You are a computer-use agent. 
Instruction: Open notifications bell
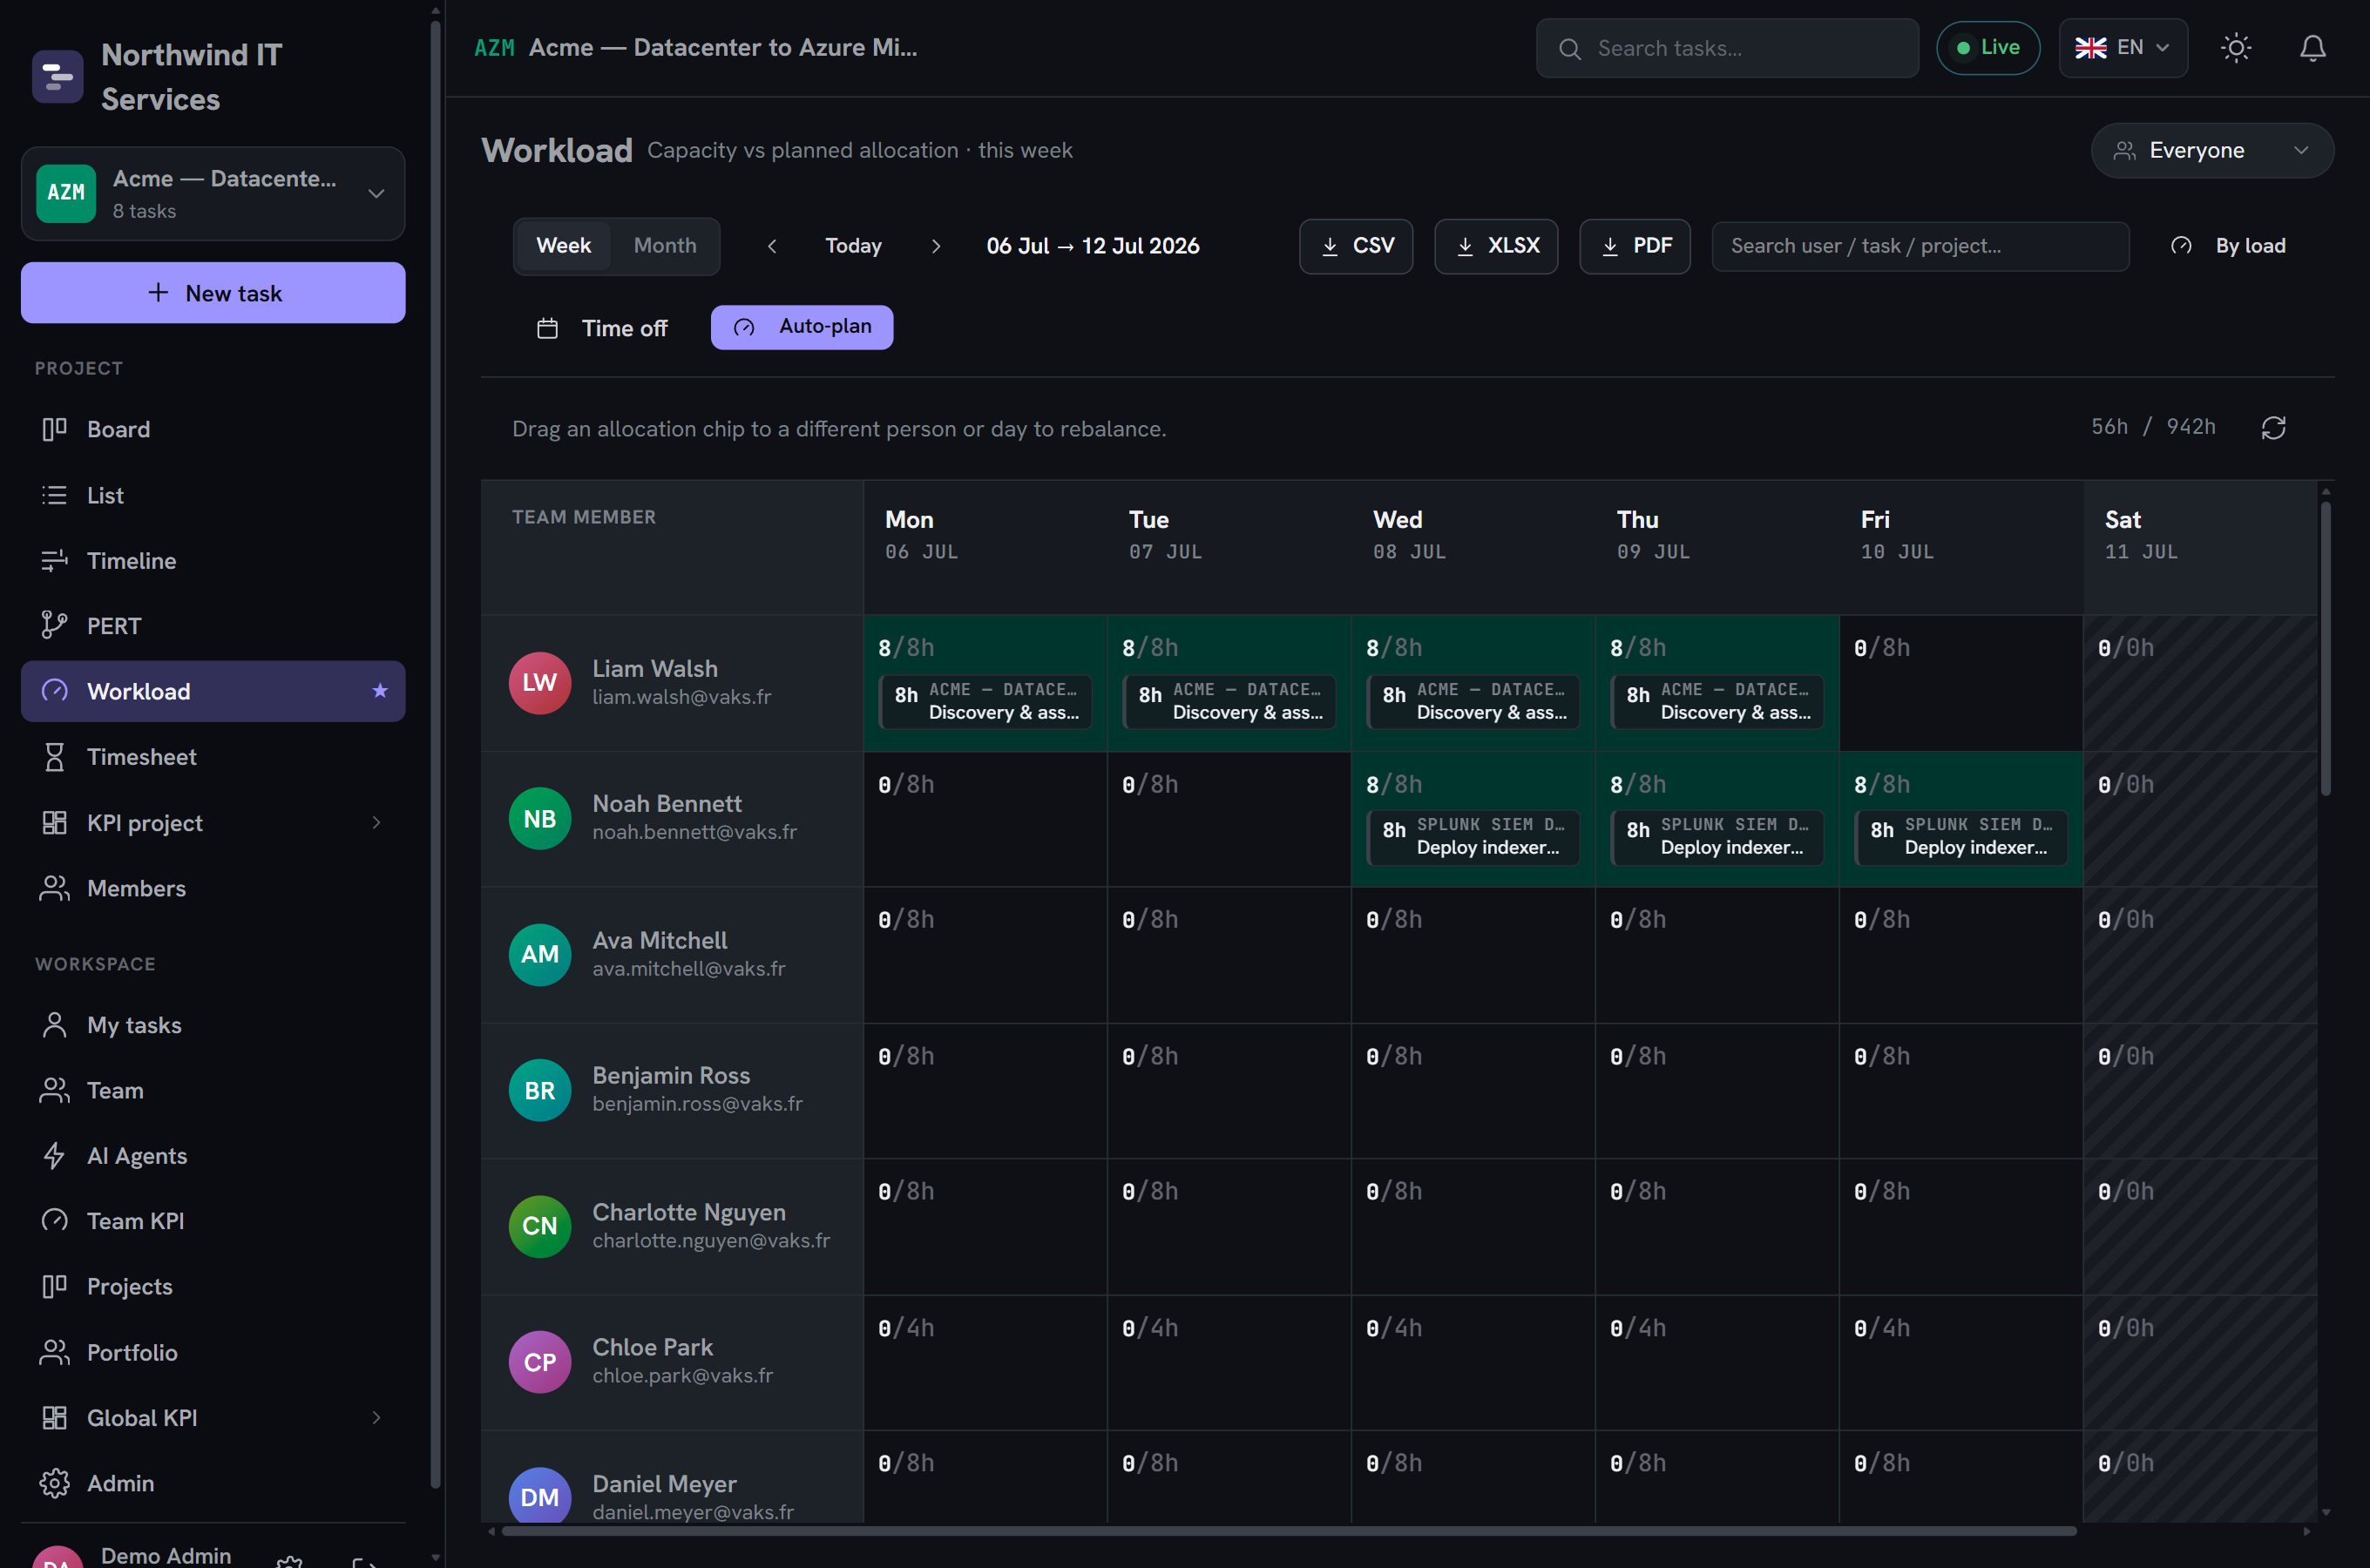pos(2312,48)
